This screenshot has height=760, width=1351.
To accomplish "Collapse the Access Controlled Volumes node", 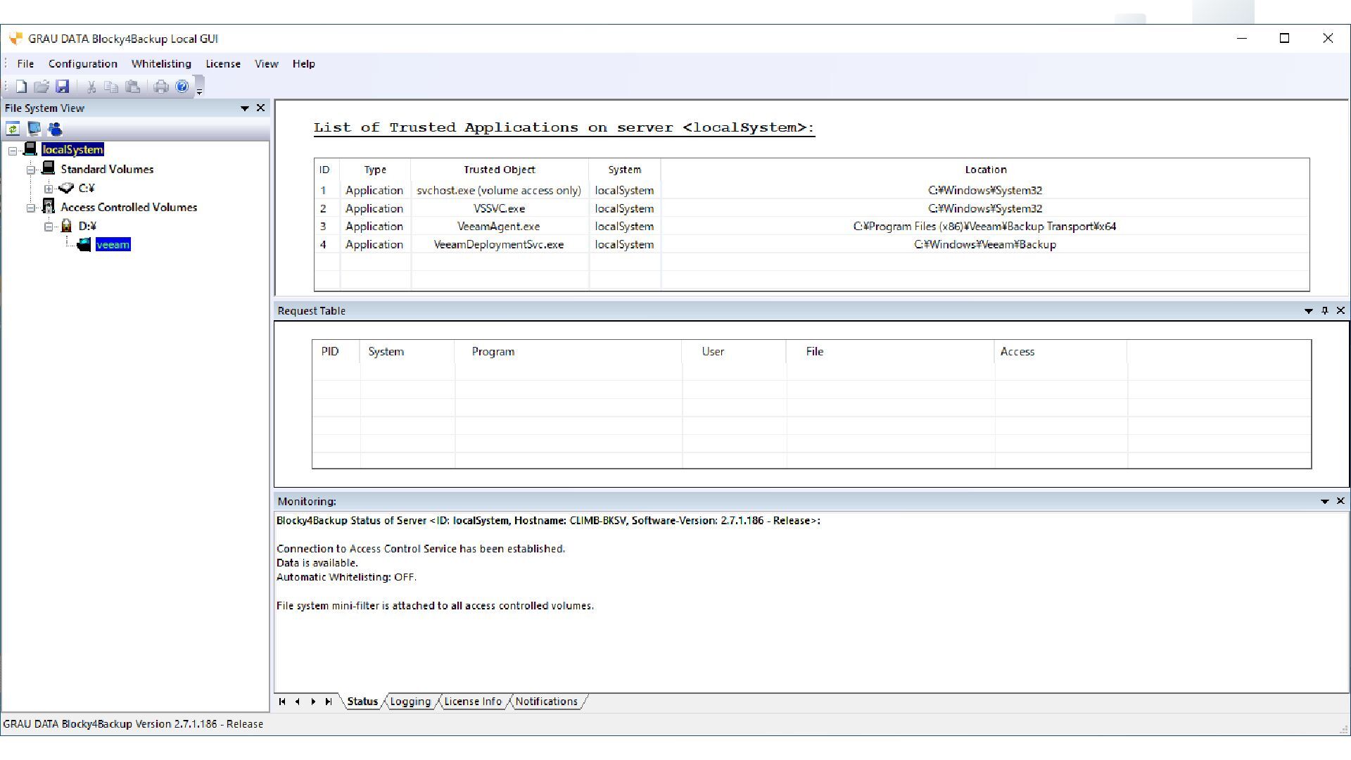I will click(31, 208).
